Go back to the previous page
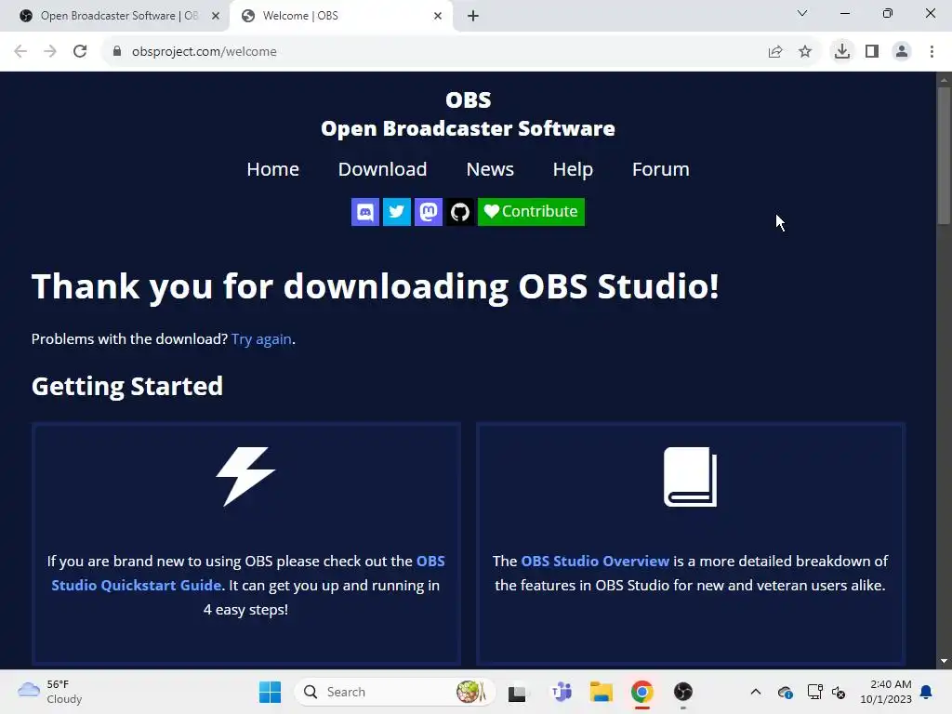This screenshot has width=952, height=714. coord(20,52)
